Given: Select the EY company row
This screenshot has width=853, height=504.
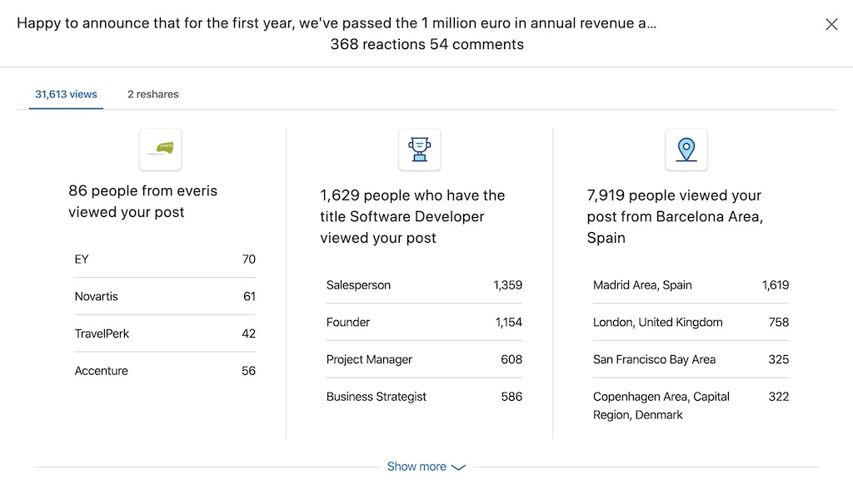Looking at the screenshot, I should tap(165, 259).
